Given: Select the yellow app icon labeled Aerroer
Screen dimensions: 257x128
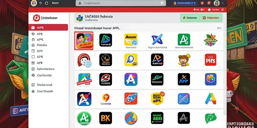Looking at the screenshot, I should pyautogui.click(x=131, y=40).
